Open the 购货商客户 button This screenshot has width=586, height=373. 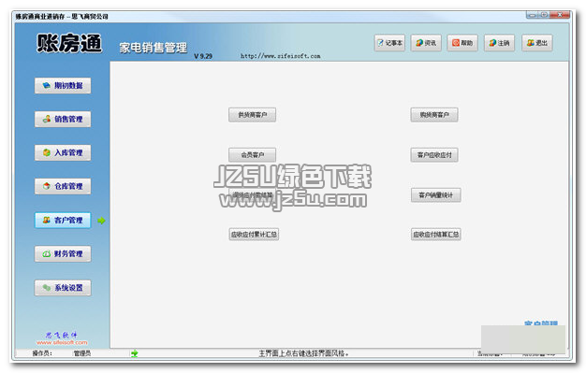pos(434,115)
